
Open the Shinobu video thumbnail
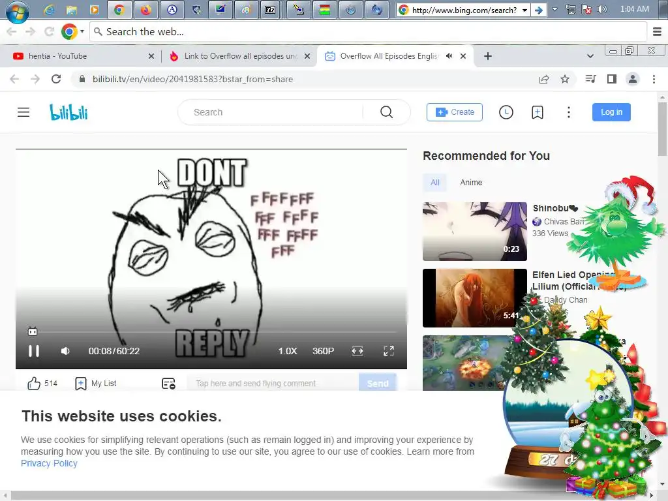coord(475,232)
